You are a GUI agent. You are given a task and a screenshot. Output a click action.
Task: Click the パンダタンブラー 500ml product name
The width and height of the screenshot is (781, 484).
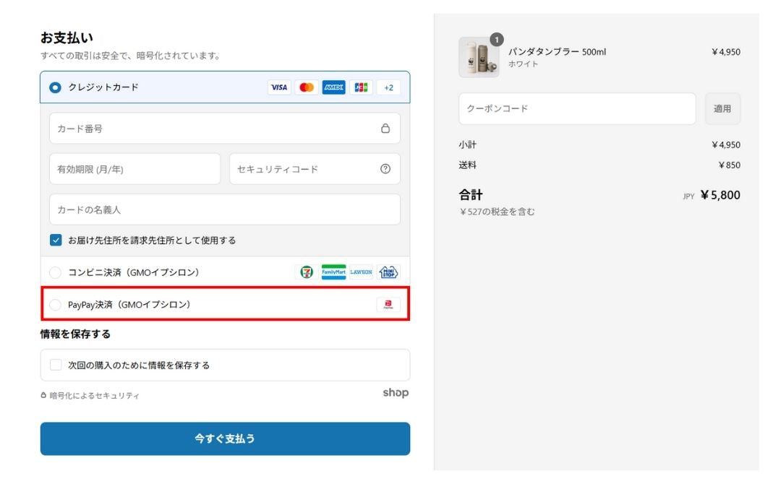click(558, 52)
